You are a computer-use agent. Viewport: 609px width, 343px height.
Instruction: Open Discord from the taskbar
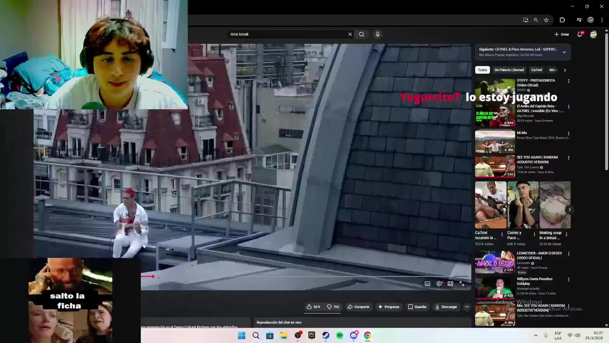[354, 335]
